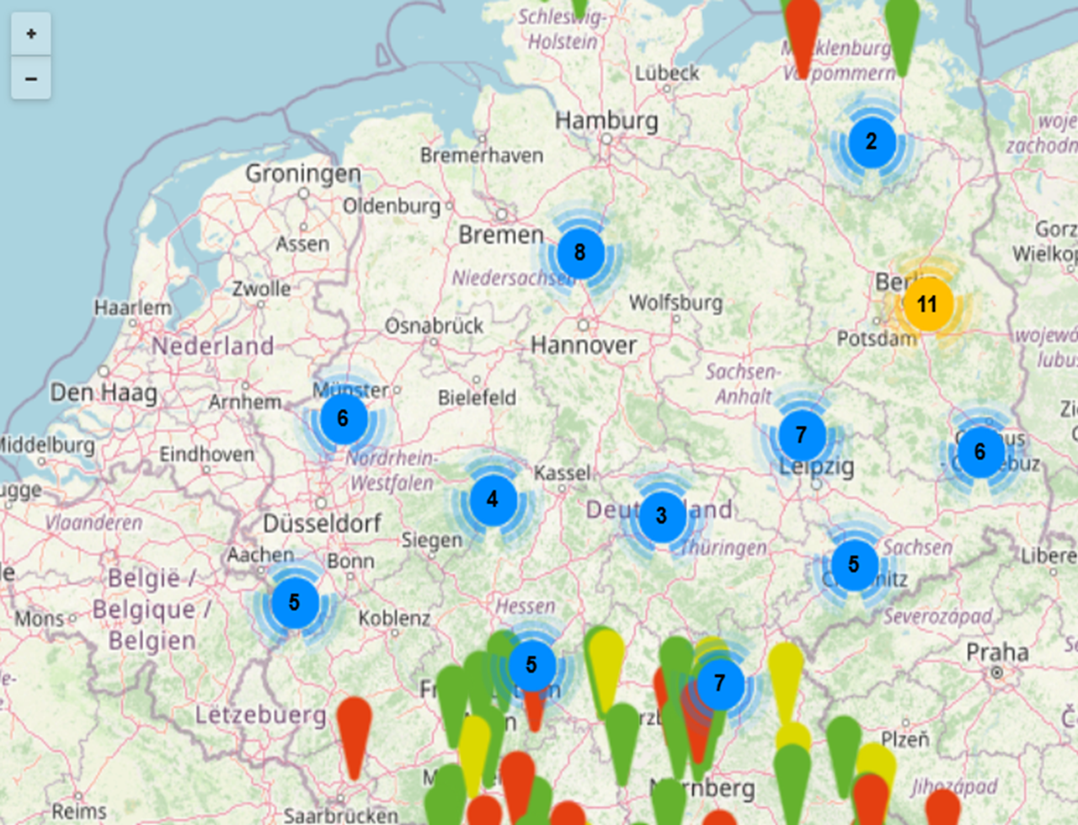Expand cluster 7 above Leipzig
This screenshot has width=1078, height=825.
tap(801, 435)
